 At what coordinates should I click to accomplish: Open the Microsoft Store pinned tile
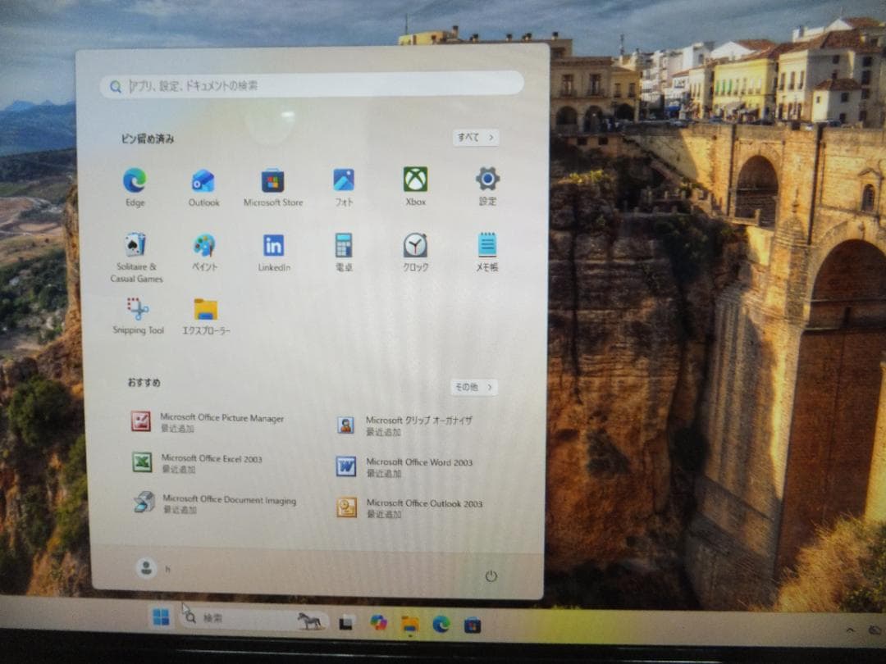(x=273, y=181)
